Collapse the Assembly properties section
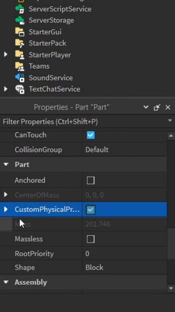 (6, 282)
